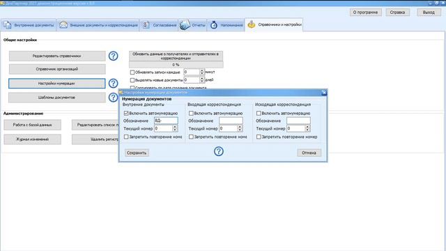Open Шаблоны документов
Screen dimensions: 446x251
57,98
